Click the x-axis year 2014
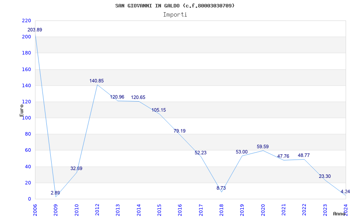Image resolution: width=350 pixels, height=218 pixels. 139,210
